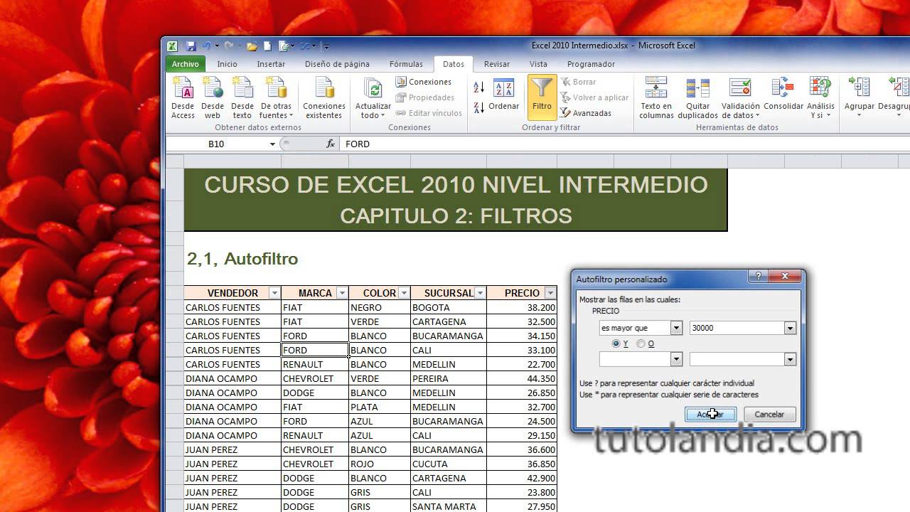This screenshot has height=512, width=910.
Task: Open the second condition value dropdown
Action: [790, 359]
